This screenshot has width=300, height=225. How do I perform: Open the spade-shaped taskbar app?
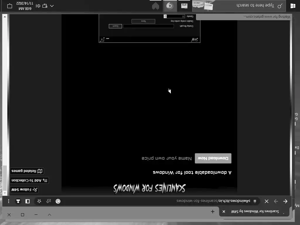click(x=156, y=6)
